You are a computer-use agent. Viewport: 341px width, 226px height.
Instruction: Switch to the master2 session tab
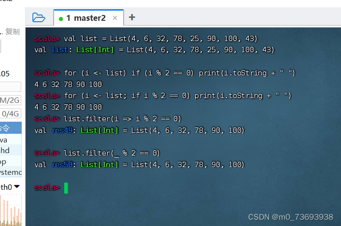[x=89, y=18]
